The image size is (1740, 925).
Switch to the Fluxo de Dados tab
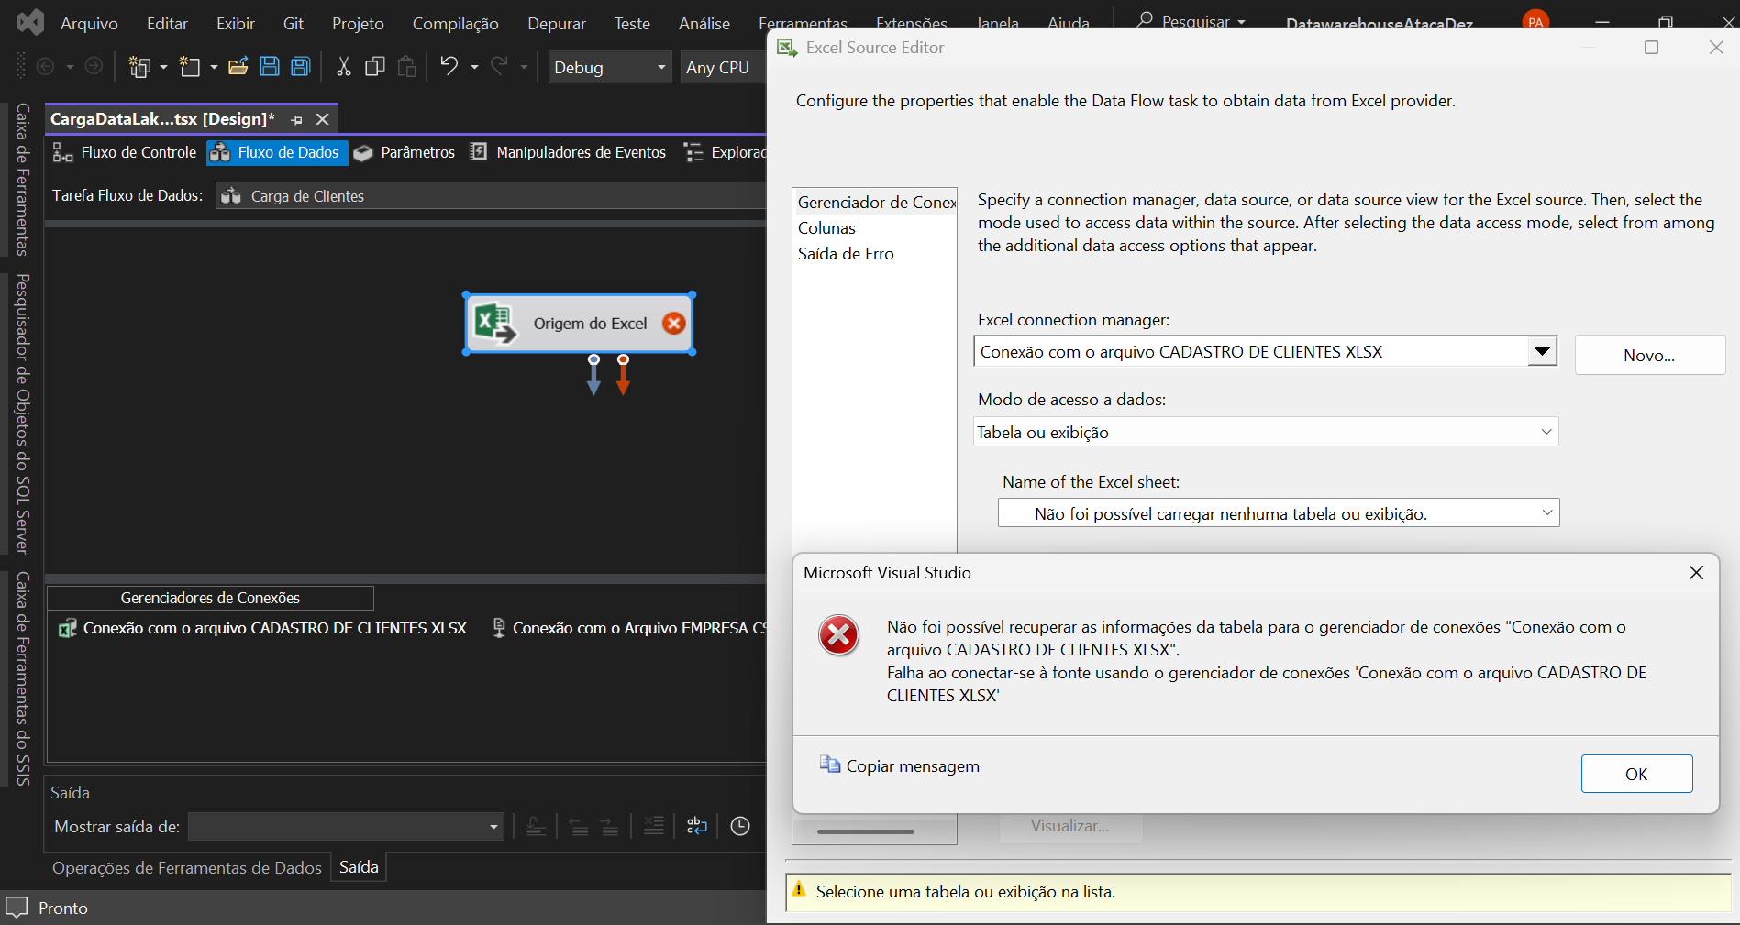click(x=276, y=152)
